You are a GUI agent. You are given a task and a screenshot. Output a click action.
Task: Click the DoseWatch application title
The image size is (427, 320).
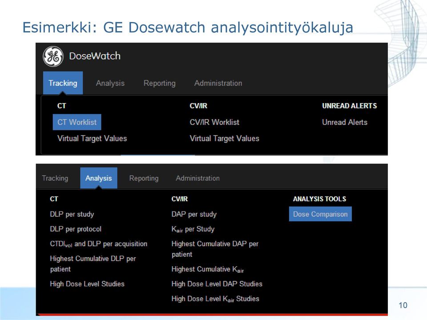coord(95,56)
